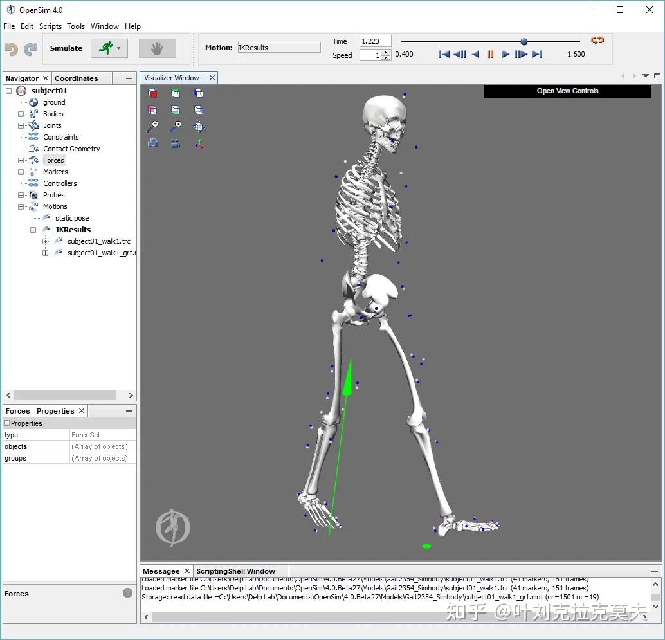The image size is (665, 640).
Task: Click the Motion field showing IKResults
Action: coord(278,47)
